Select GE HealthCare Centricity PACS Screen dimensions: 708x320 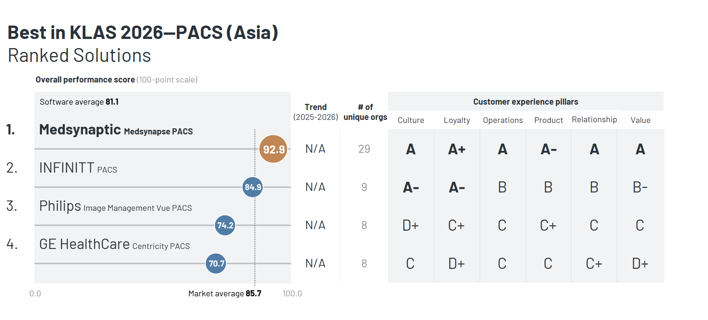tap(114, 245)
